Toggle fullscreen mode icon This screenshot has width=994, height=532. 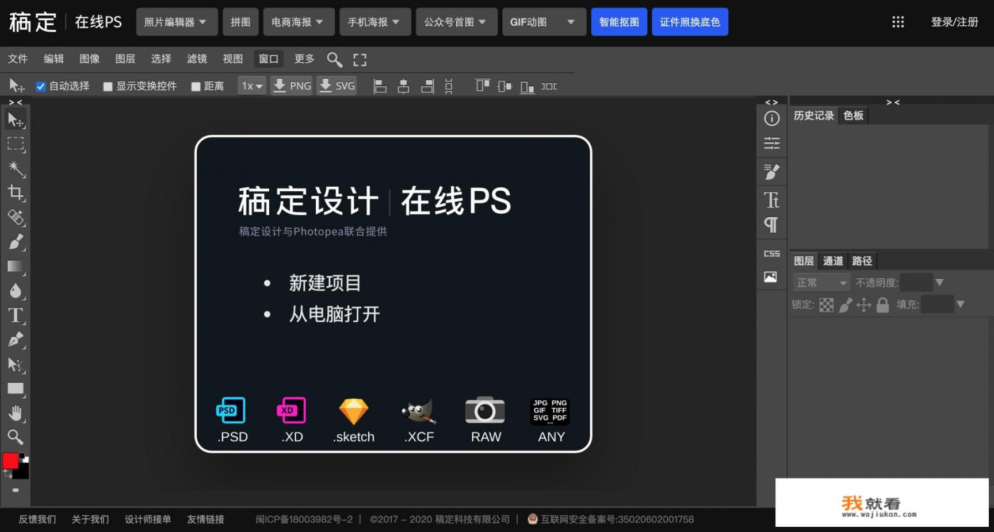pyautogui.click(x=360, y=59)
